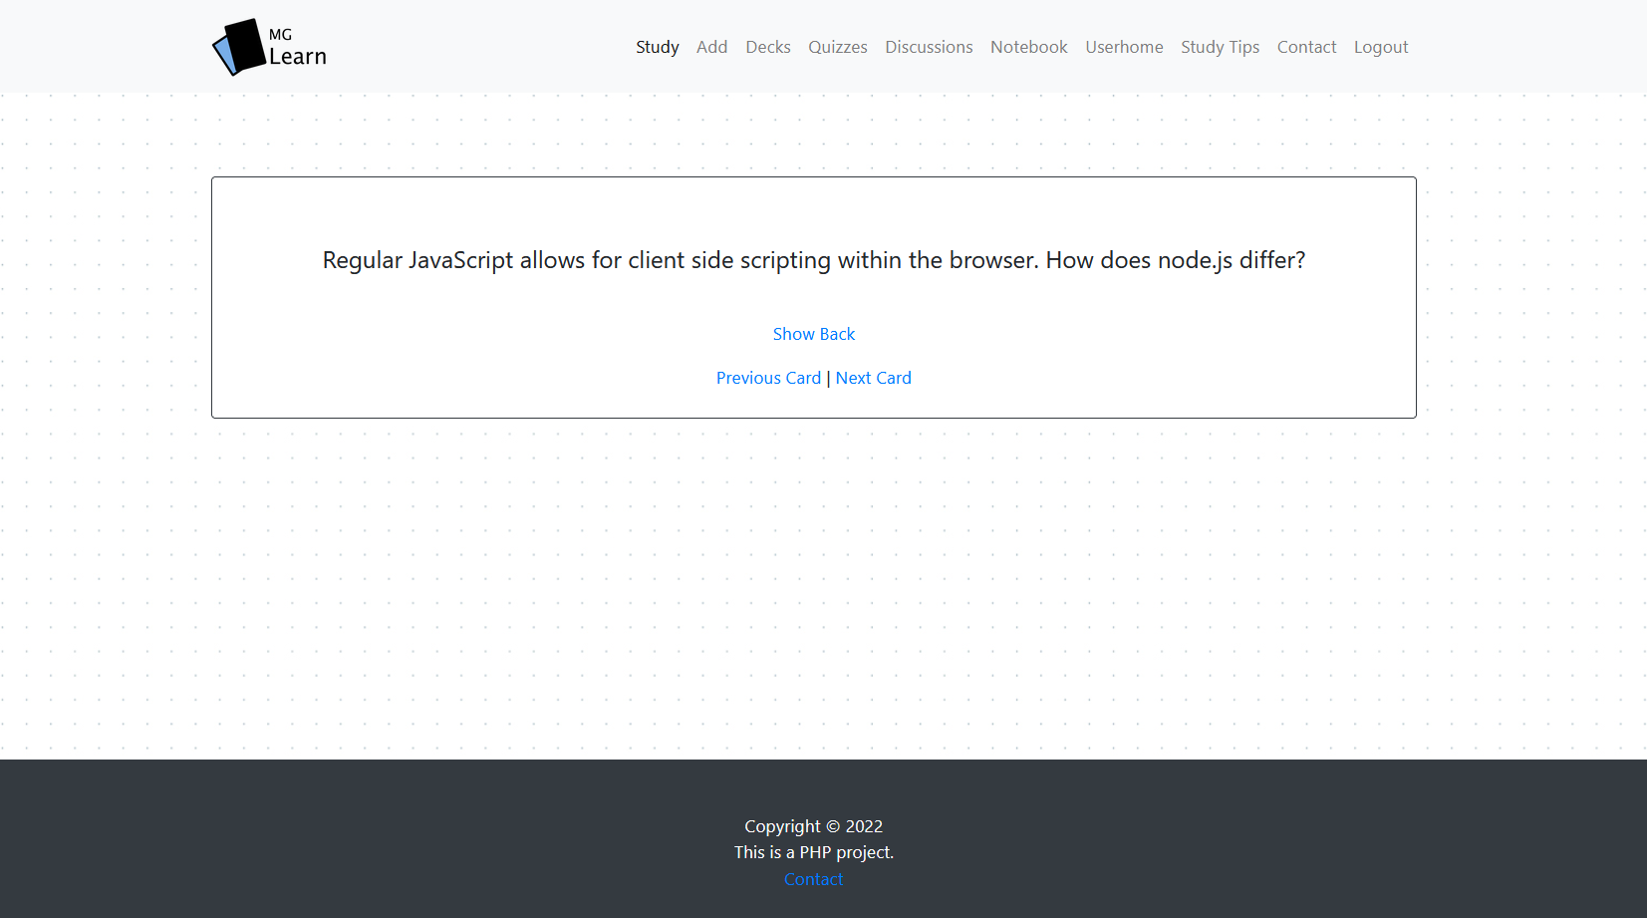Reveal the answer with Show Back
Screen dimensions: 1647x918
point(813,334)
